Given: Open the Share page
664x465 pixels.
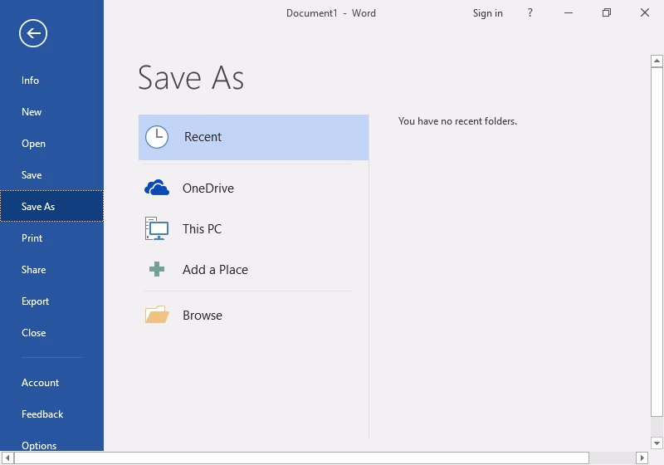Looking at the screenshot, I should coord(51,269).
